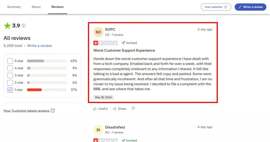Click the one-star rating of SOPC review
270x142 pixels.
[105, 43]
